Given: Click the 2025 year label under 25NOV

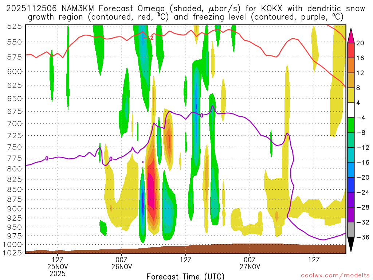Looking at the screenshot, I should tap(58, 273).
